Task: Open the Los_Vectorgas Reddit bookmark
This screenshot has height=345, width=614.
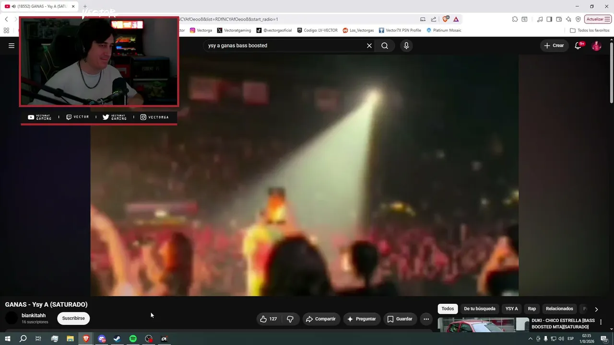Action: (x=358, y=30)
